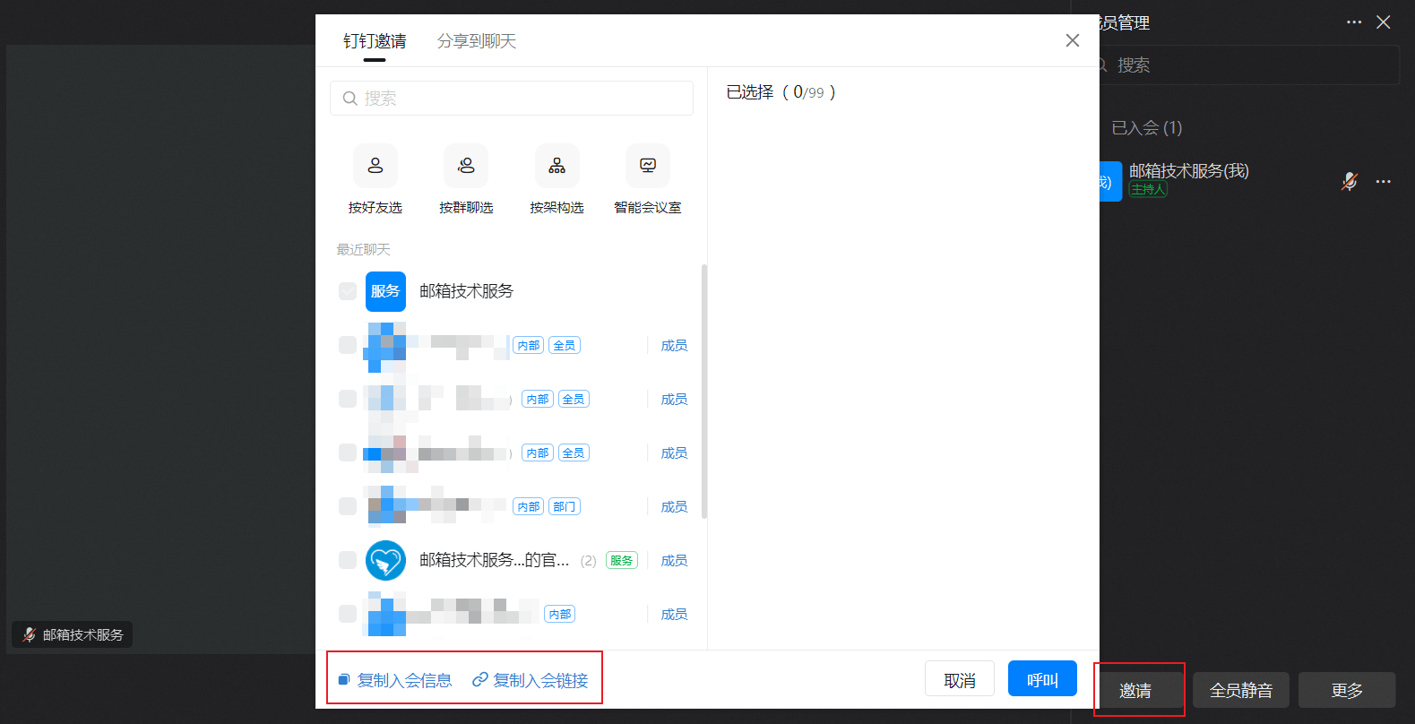This screenshot has height=724, width=1415.
Task: Click the 已入会 (1) section header
Action: point(1146,128)
